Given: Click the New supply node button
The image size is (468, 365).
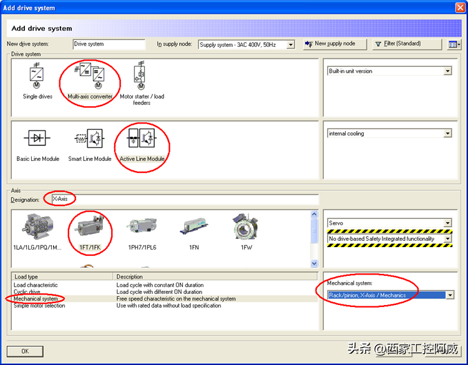Looking at the screenshot, I should (x=329, y=44).
